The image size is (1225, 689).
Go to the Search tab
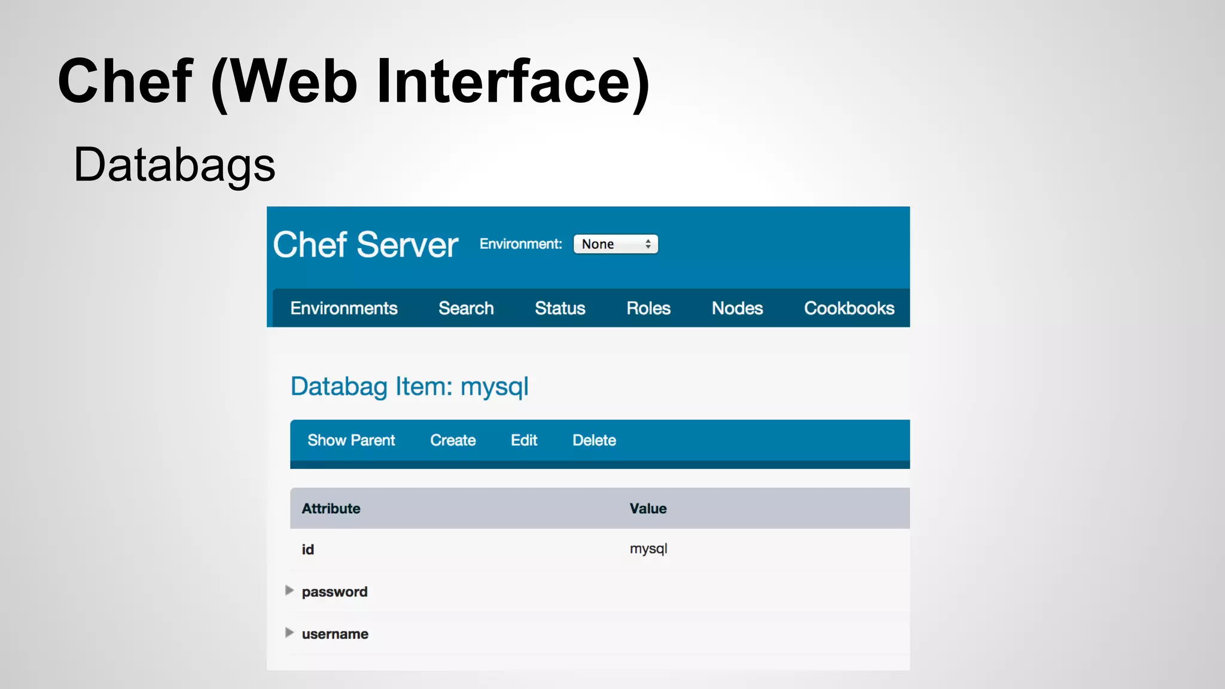(x=466, y=308)
